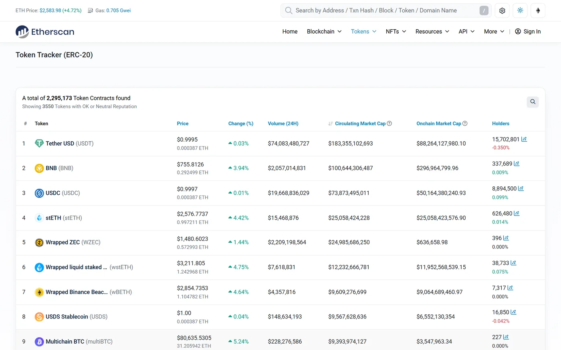The height and width of the screenshot is (350, 561).
Task: Click the Ethereum network diamond icon
Action: click(538, 11)
